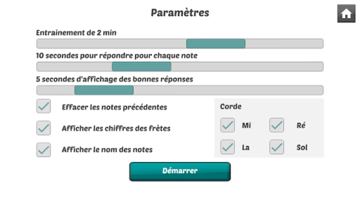Go to the home screen icon
The width and height of the screenshot is (360, 202).
click(x=346, y=14)
